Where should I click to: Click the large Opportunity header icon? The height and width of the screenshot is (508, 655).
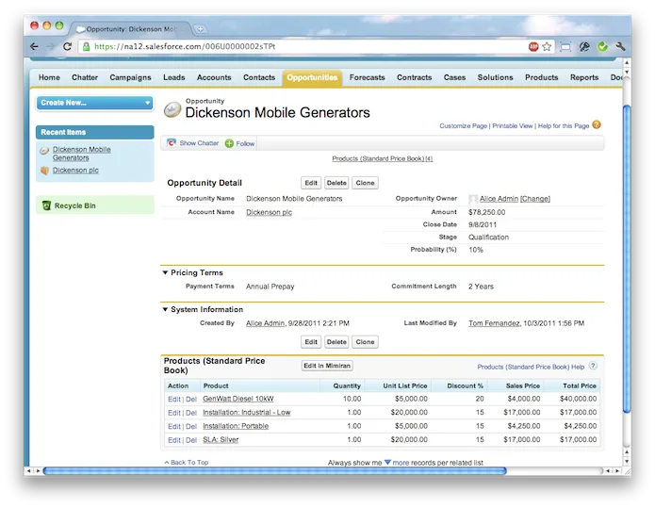click(172, 110)
